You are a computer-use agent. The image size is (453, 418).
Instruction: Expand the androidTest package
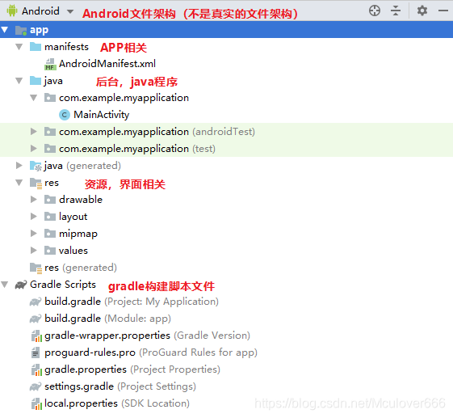(x=34, y=132)
